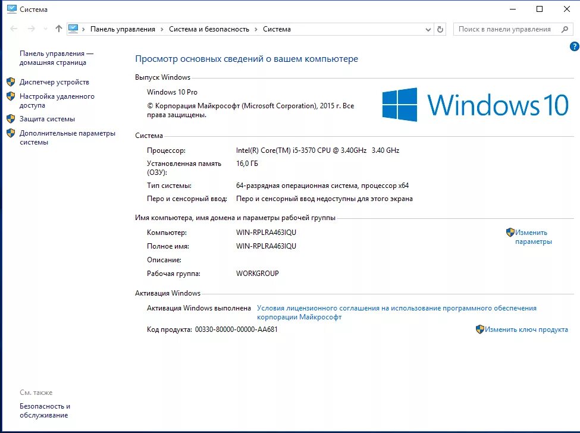Click the computer icon in address bar
The image size is (580, 433).
73,29
